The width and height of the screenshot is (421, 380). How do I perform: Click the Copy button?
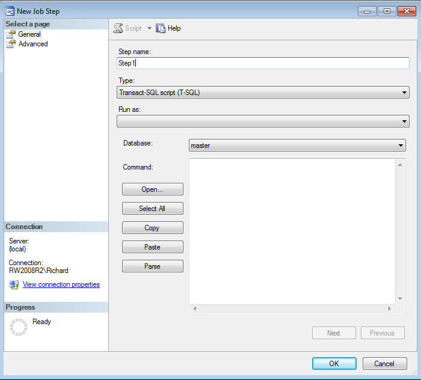(x=153, y=227)
